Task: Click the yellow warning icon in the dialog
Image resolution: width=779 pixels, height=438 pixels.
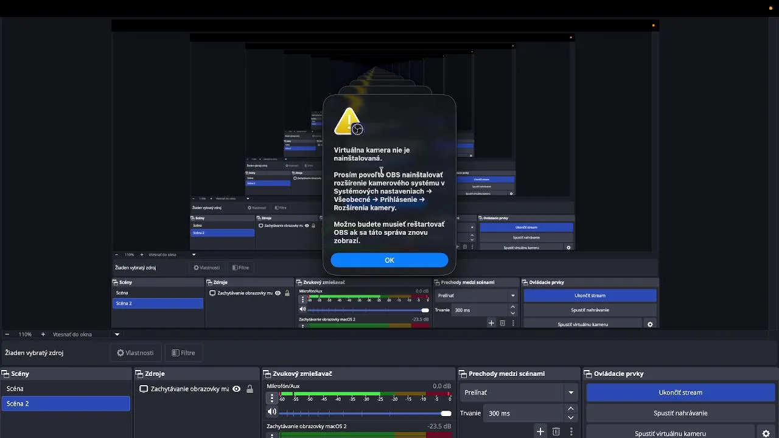Action: pos(349,121)
